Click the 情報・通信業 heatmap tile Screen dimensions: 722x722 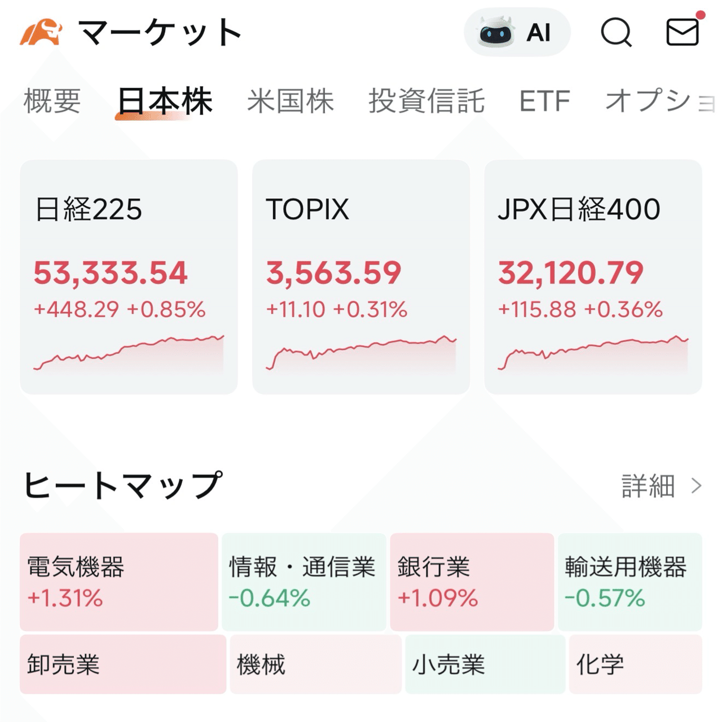(x=305, y=581)
